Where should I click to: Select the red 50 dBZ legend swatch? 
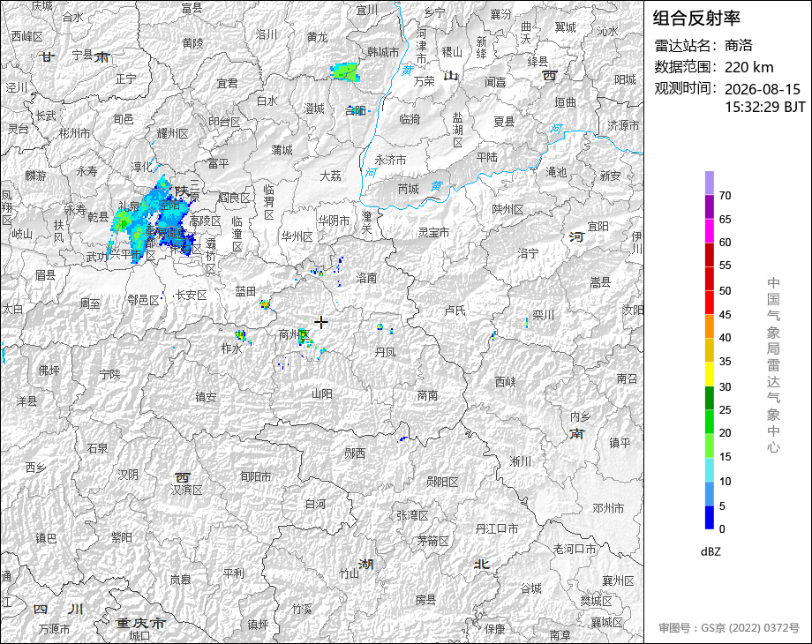tap(710, 278)
